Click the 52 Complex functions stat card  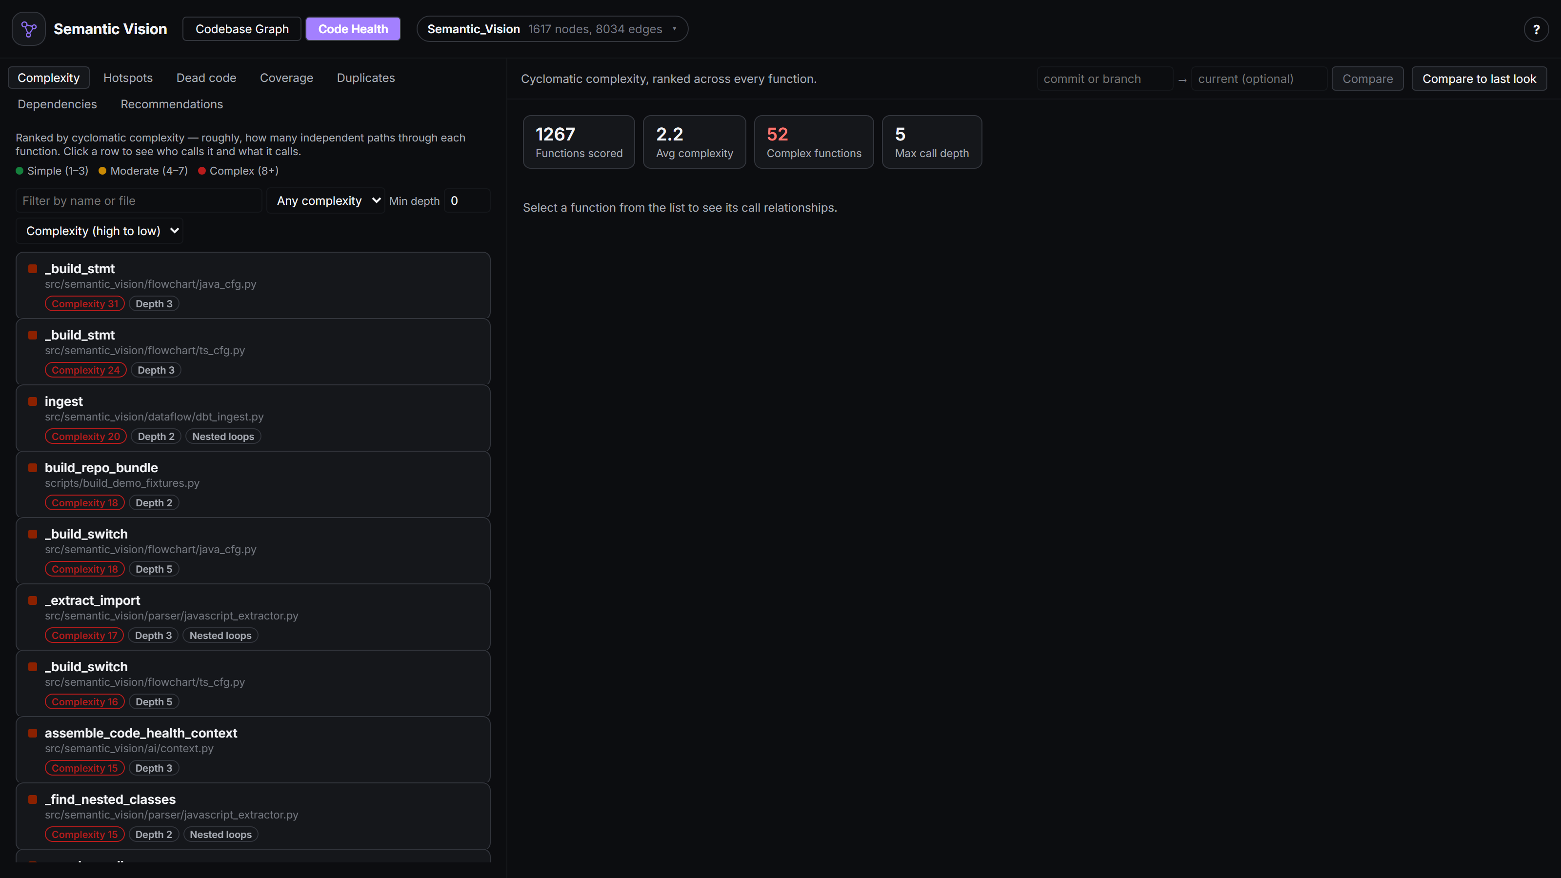(813, 142)
